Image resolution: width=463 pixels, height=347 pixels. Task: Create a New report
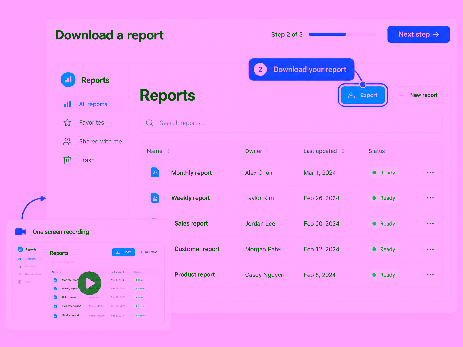tap(418, 95)
